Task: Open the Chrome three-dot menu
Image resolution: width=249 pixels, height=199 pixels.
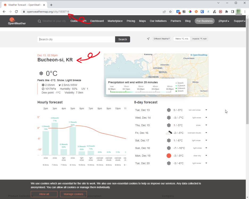Action: coord(245,12)
